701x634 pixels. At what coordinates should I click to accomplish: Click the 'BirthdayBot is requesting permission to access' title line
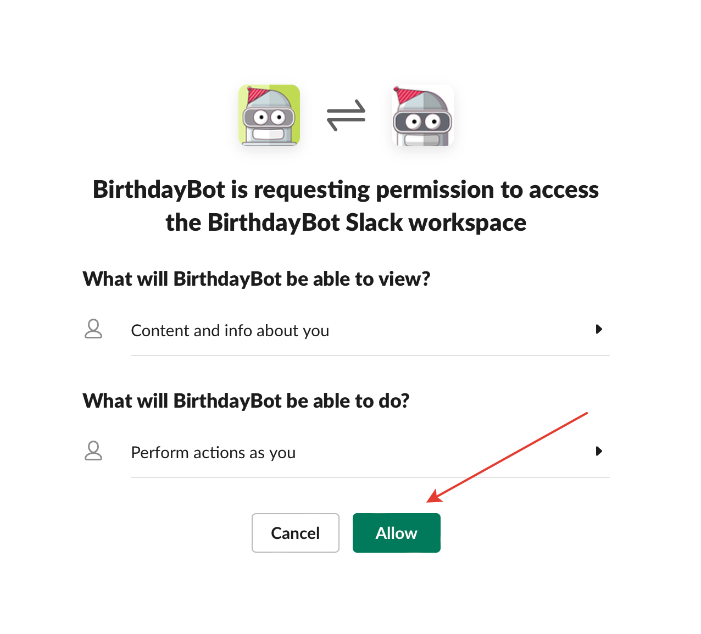click(346, 190)
